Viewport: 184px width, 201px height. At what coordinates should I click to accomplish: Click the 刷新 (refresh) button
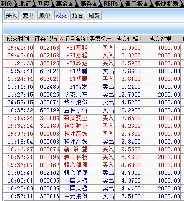(94, 16)
